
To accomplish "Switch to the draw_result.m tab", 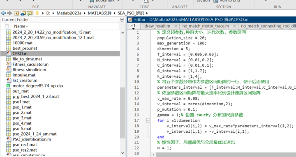I will click(157, 26).
